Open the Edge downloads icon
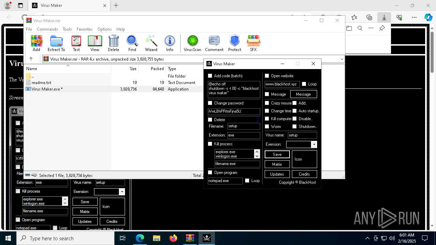Screen dimensions: 436x245 click(384, 17)
